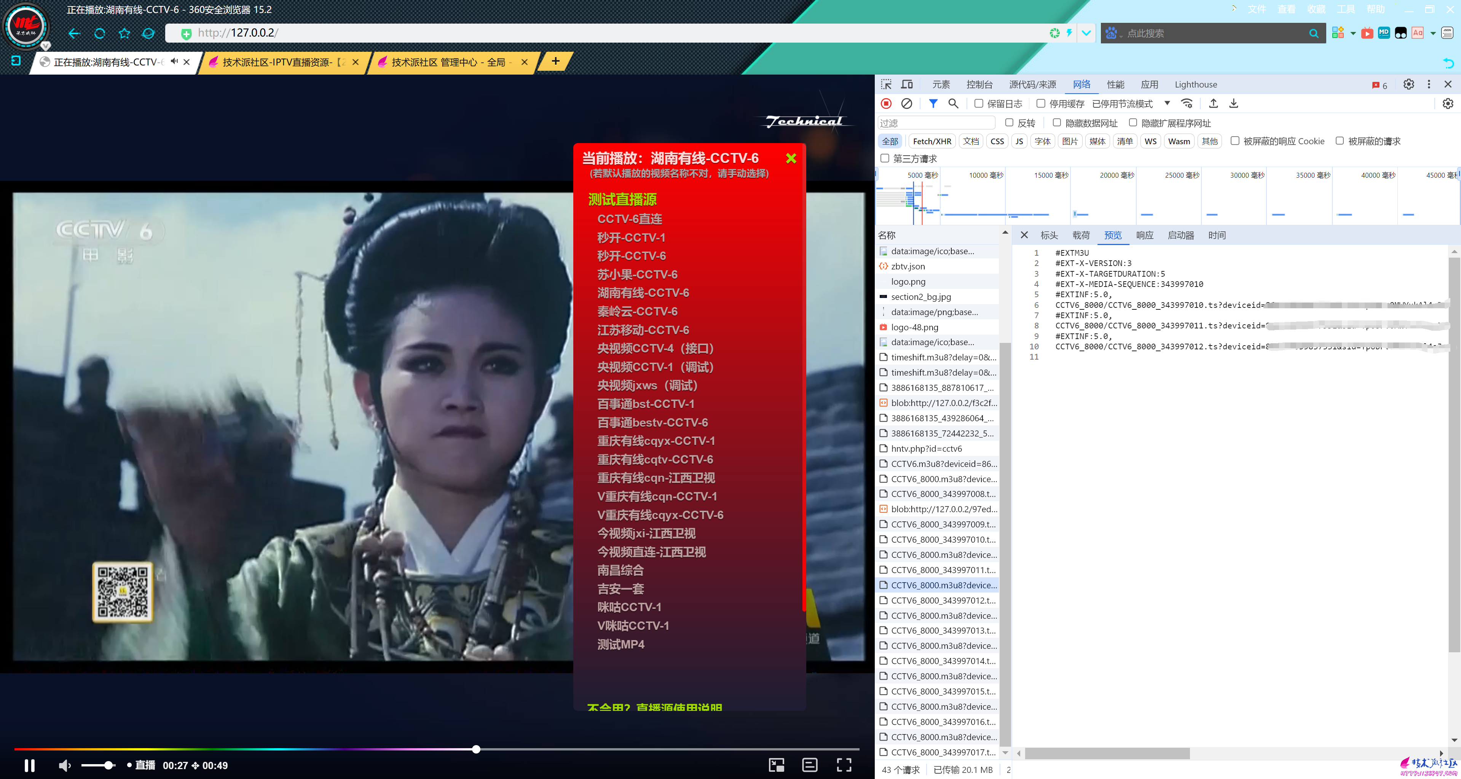This screenshot has height=779, width=1461.
Task: Toggle the 反转 checkbox
Action: click(1009, 123)
